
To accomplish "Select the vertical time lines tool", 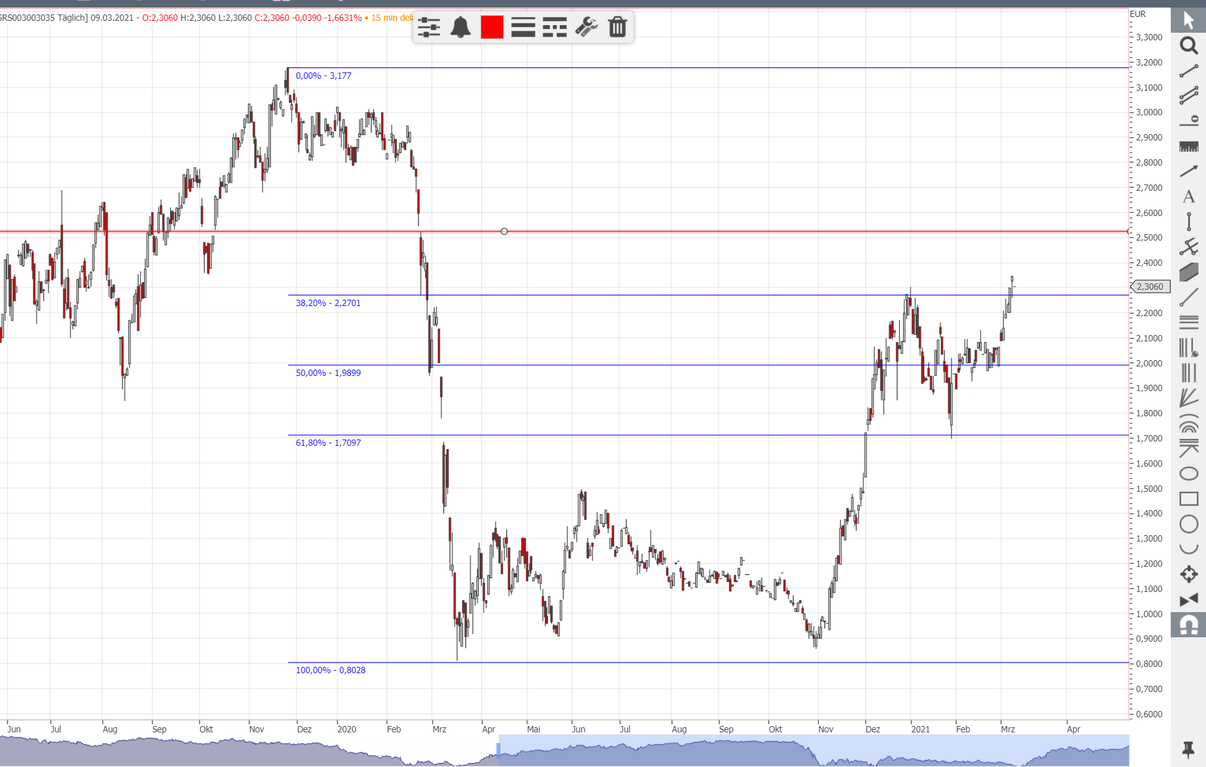I will (1188, 373).
